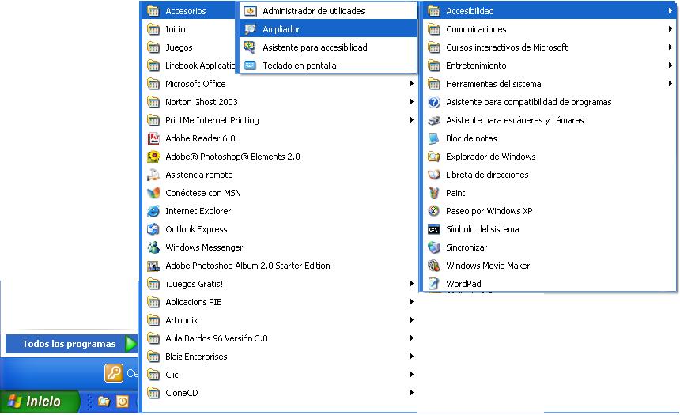Click the Símbolo del sistema icon
This screenshot has width=680, height=415.
click(434, 229)
